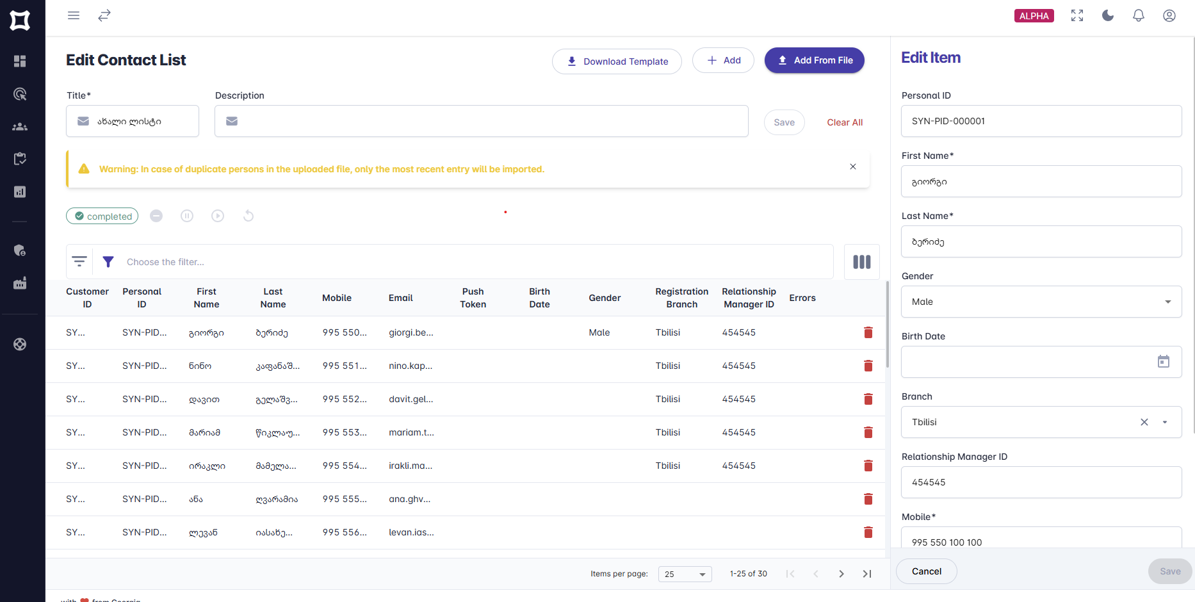Click the Title input field
1195x602 pixels.
[x=133, y=121]
